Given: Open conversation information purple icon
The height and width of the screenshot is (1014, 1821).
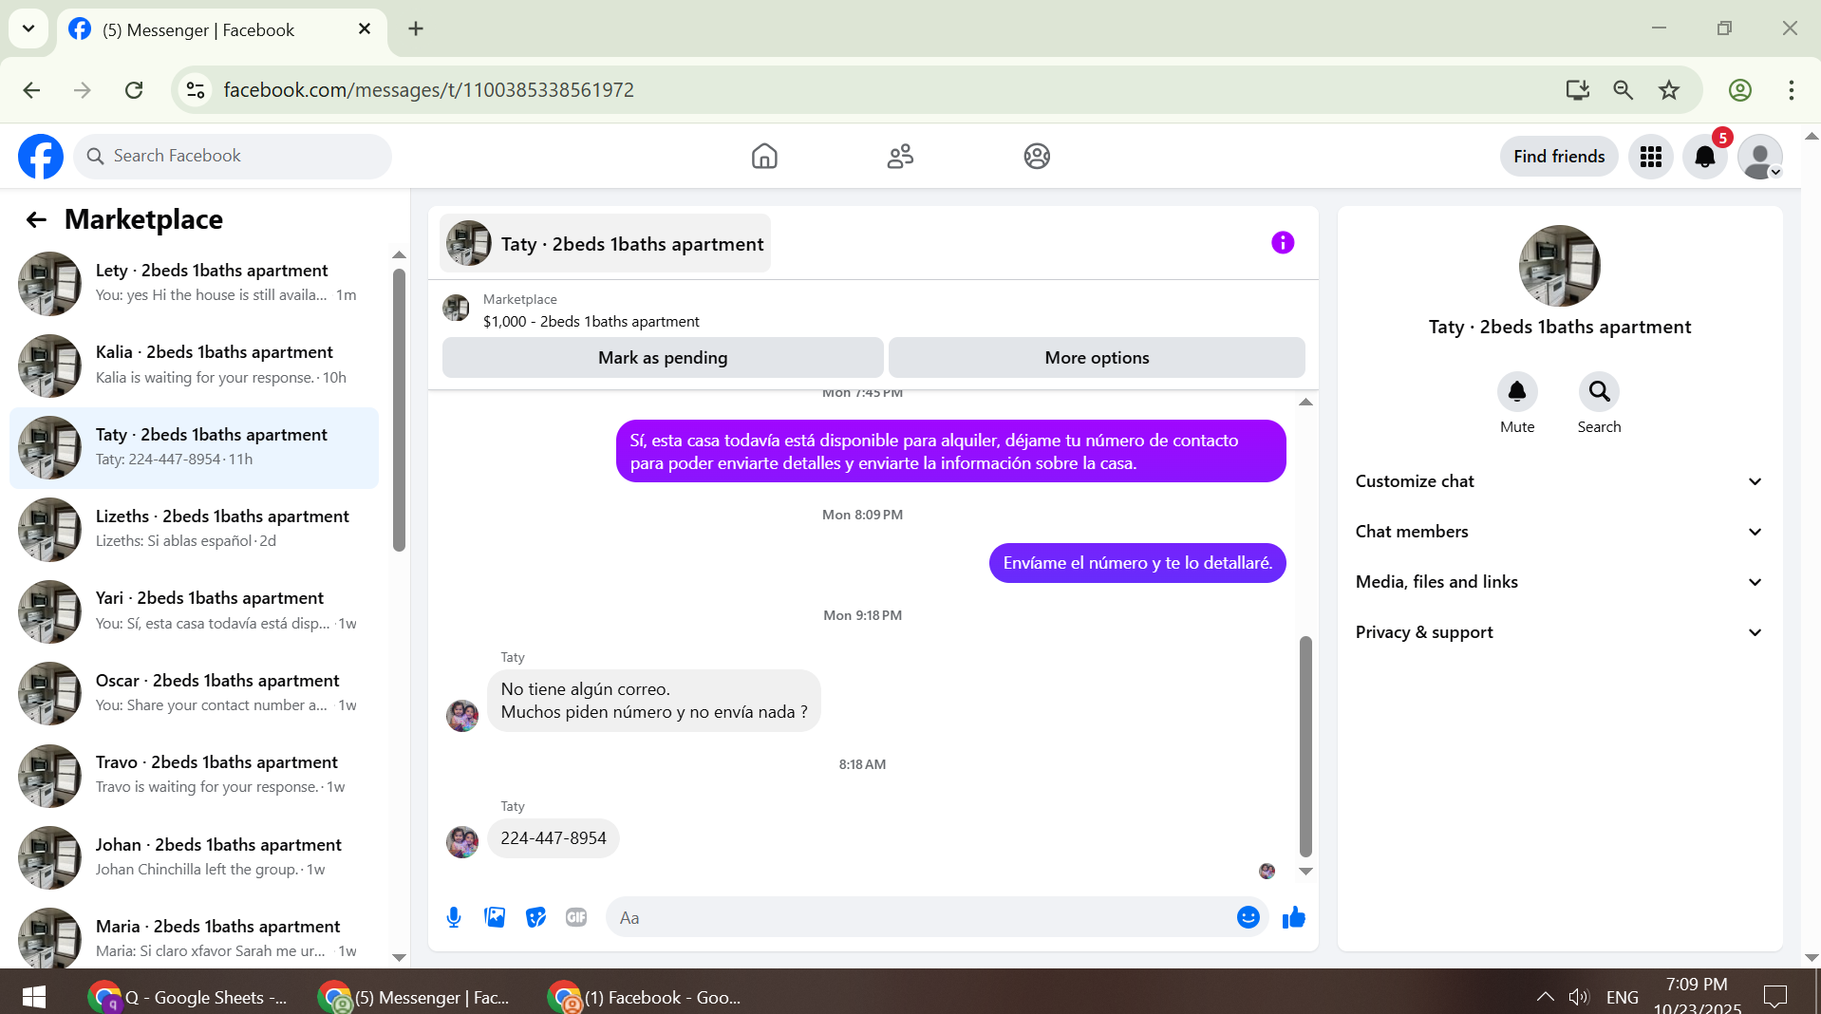Looking at the screenshot, I should pos(1283,243).
